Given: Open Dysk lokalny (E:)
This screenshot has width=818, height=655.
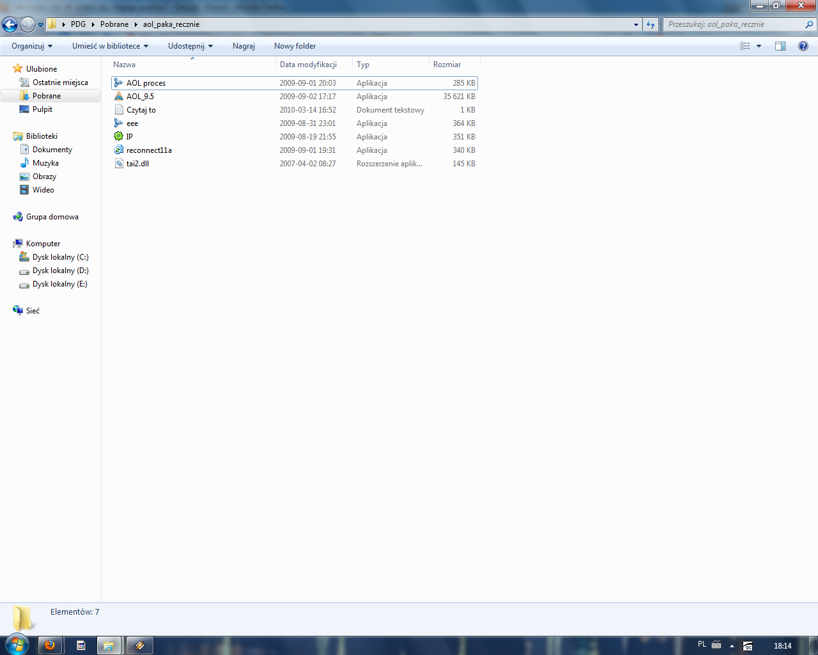Looking at the screenshot, I should pyautogui.click(x=60, y=284).
